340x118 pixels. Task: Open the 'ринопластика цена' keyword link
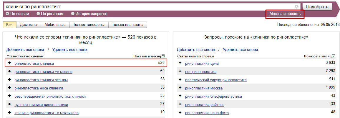[202, 64]
